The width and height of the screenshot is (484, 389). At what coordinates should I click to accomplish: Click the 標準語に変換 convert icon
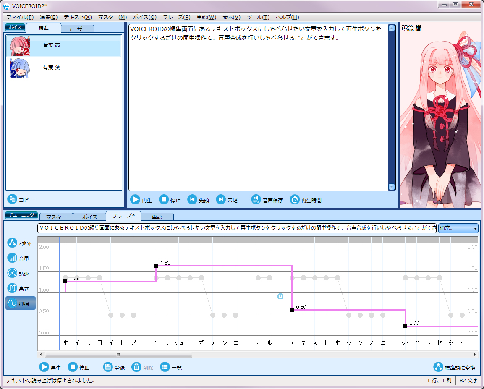438,367
